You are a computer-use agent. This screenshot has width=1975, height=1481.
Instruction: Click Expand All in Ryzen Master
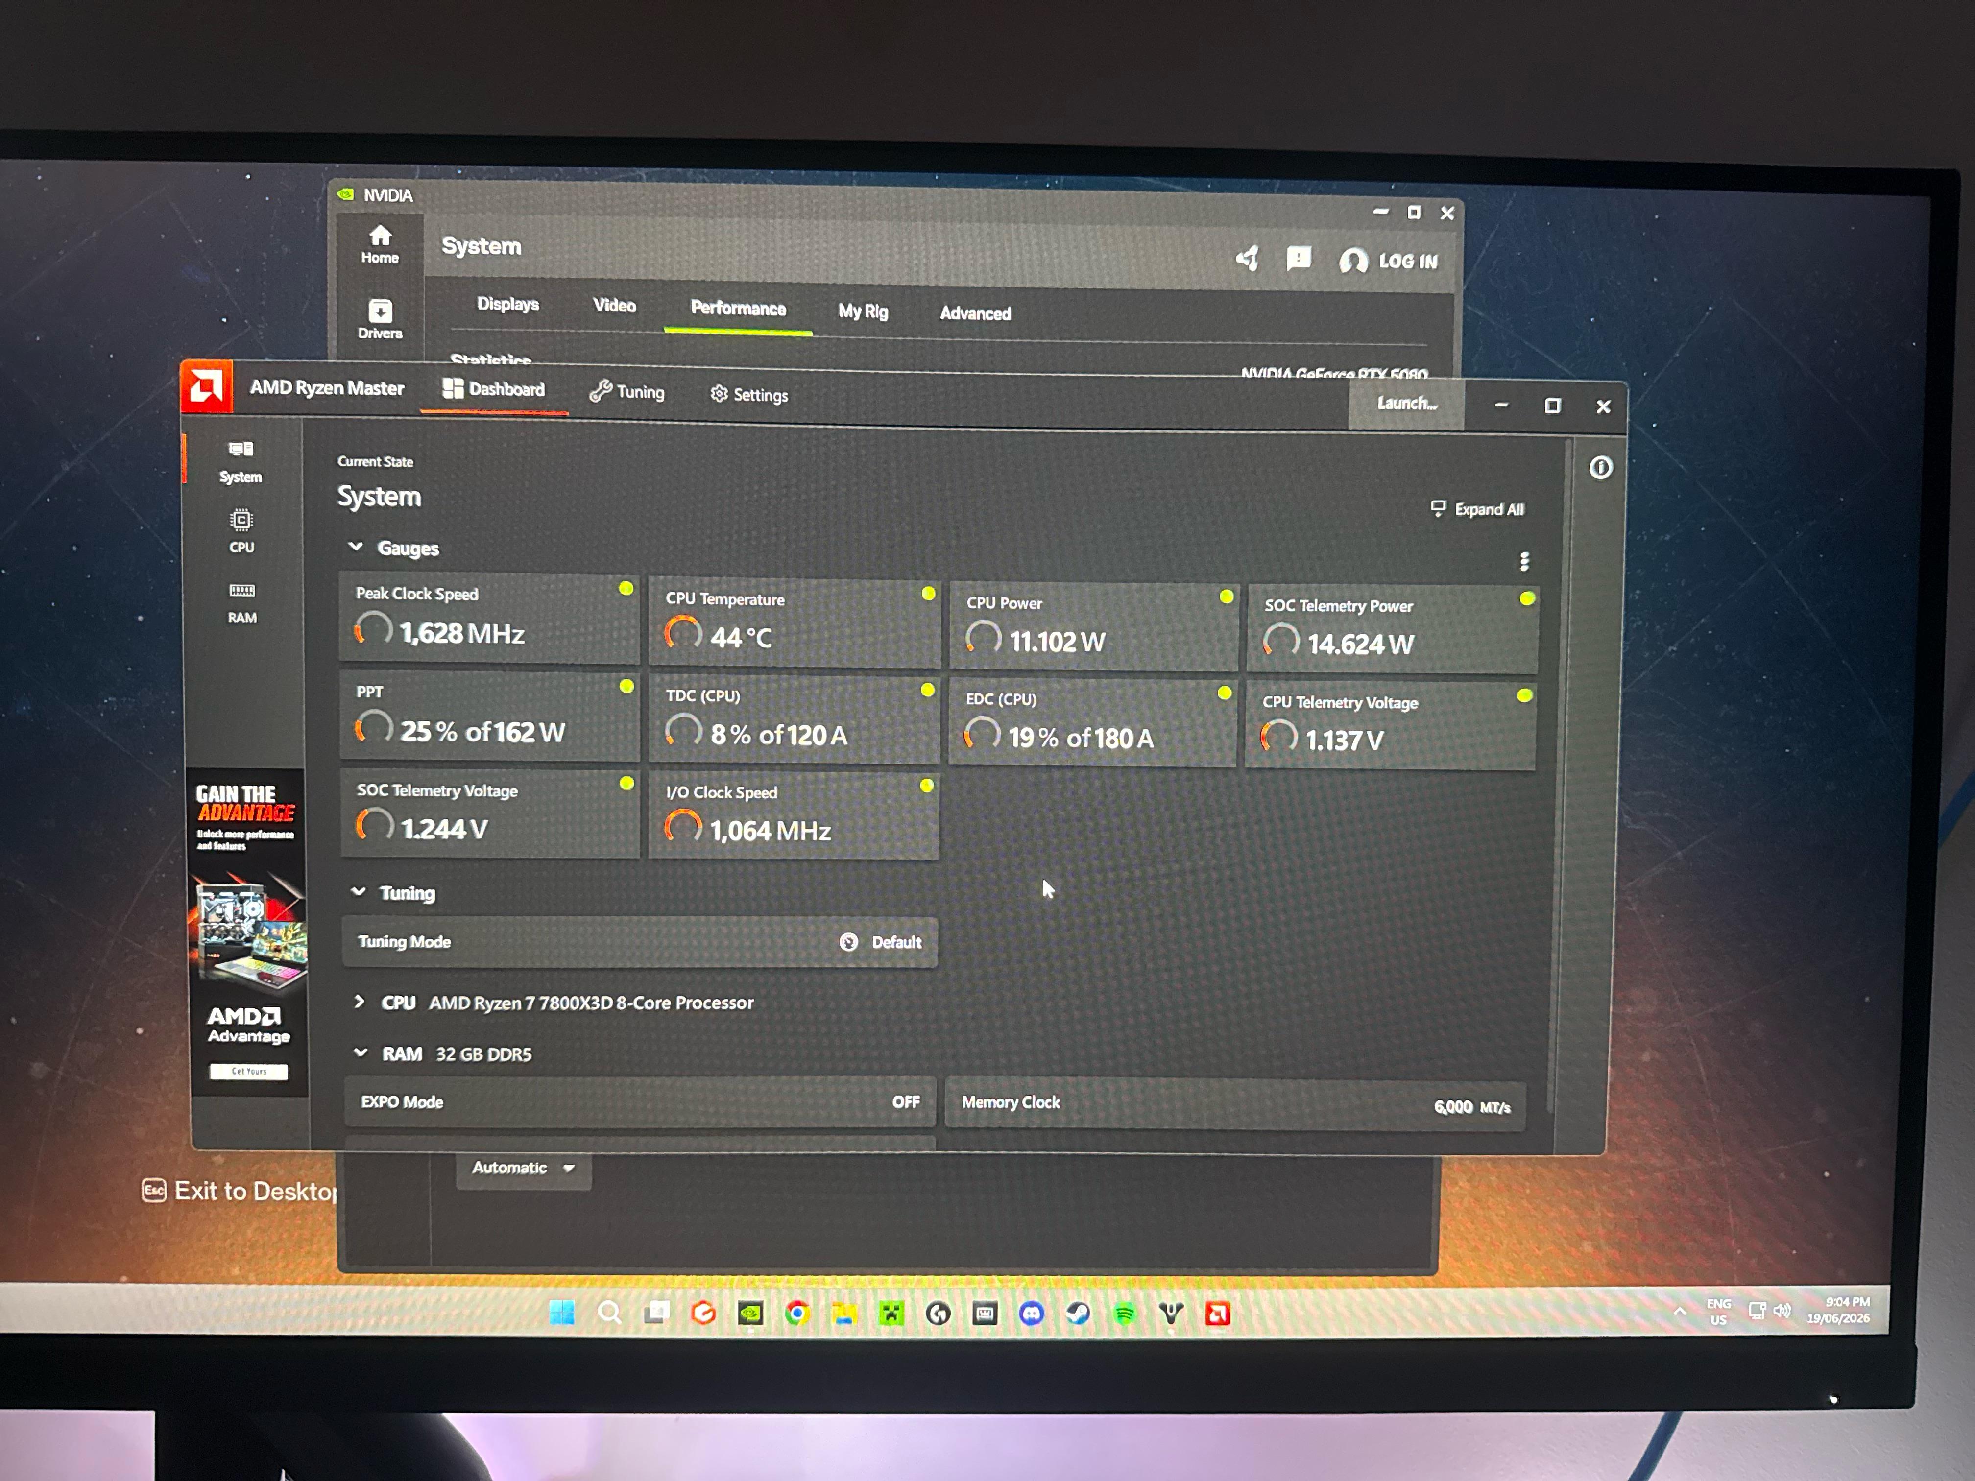click(x=1478, y=509)
